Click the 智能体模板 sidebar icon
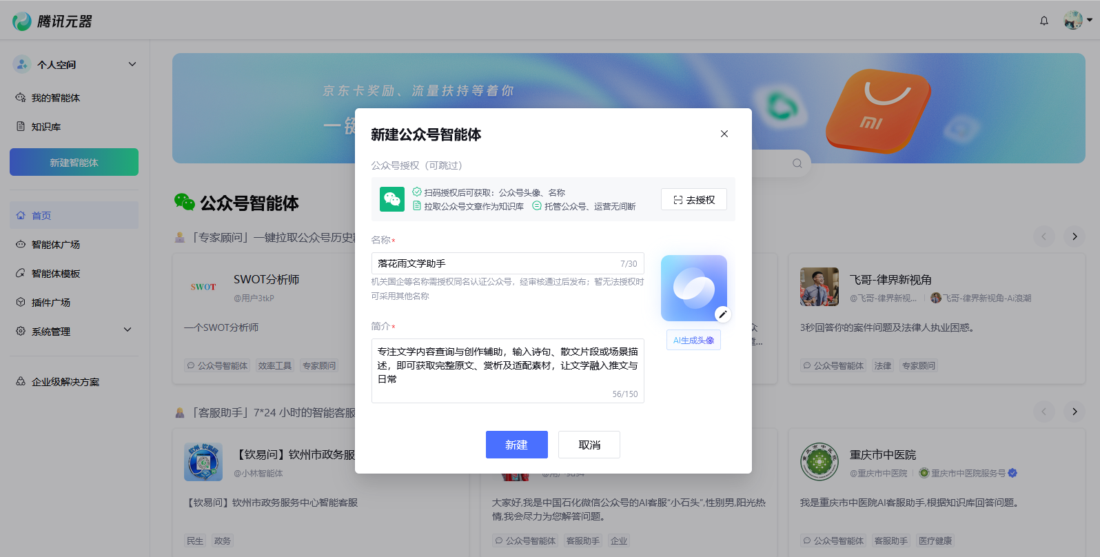 tap(21, 273)
